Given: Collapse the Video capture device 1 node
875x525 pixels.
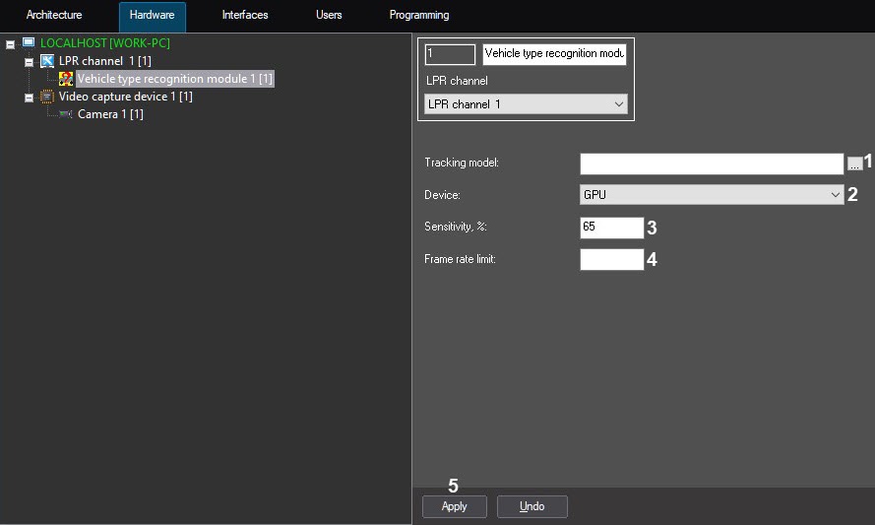Looking at the screenshot, I should click(30, 98).
